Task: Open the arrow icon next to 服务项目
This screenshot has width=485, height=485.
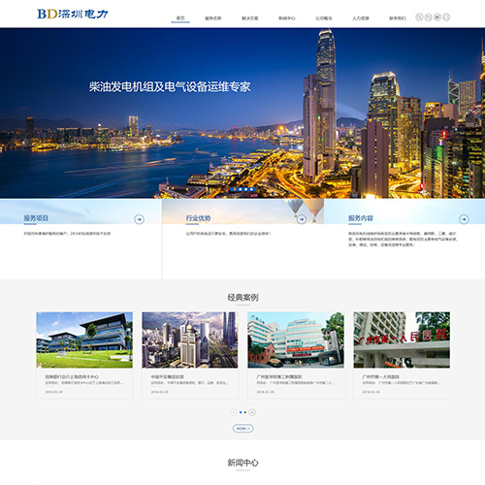Action: (x=139, y=219)
